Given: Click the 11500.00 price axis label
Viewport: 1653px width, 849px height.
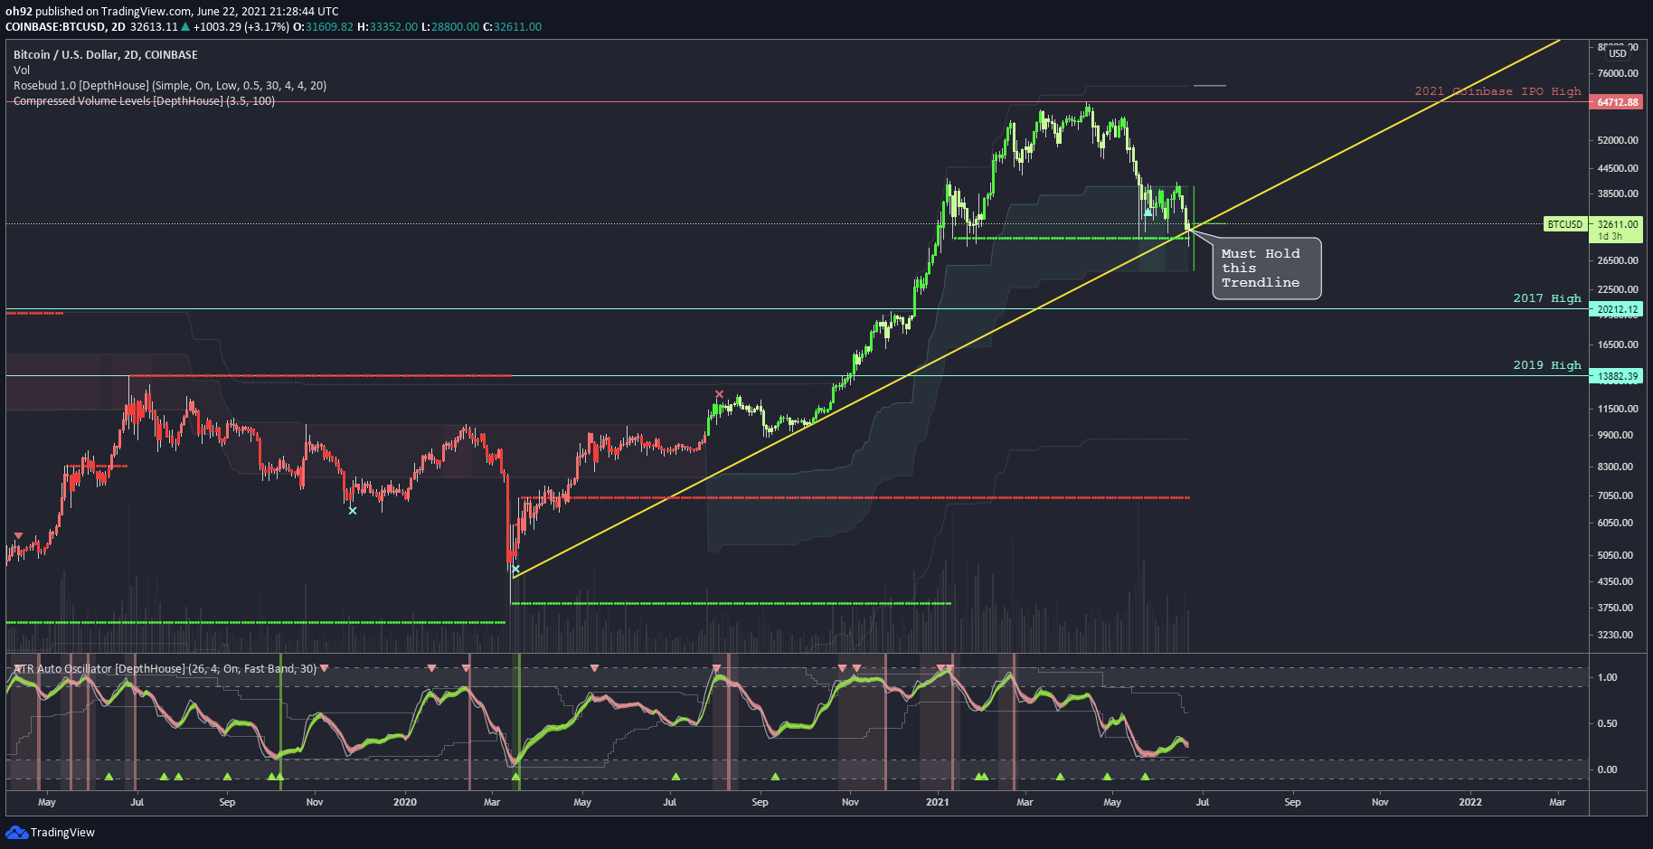Looking at the screenshot, I should click(1618, 409).
